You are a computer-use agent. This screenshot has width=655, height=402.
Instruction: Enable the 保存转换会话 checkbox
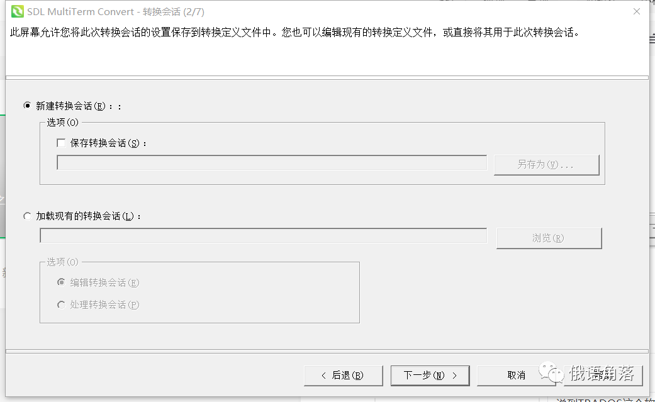61,143
